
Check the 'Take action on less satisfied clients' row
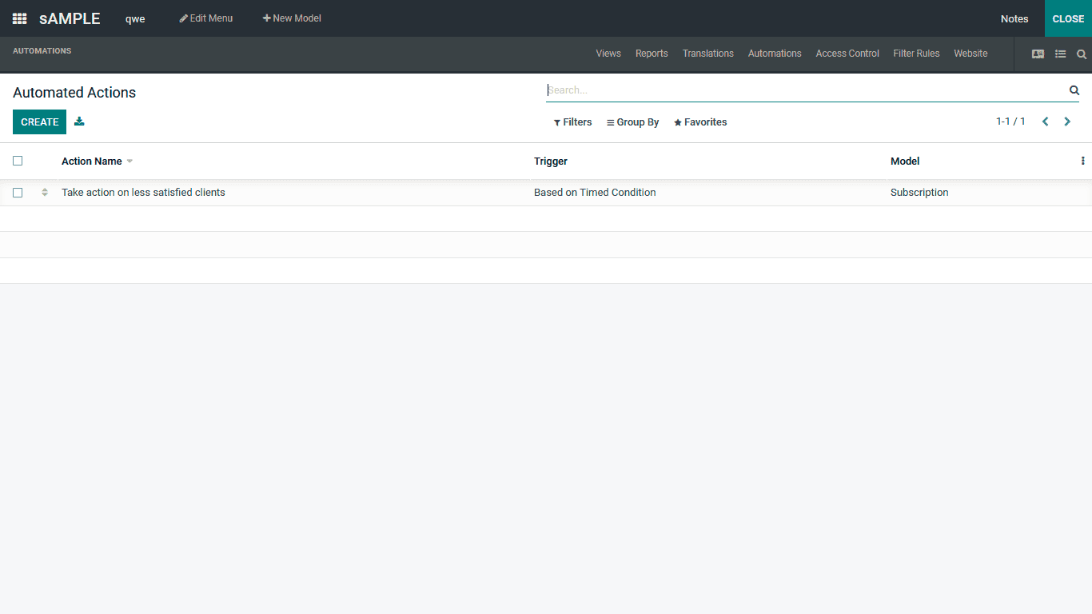click(18, 192)
